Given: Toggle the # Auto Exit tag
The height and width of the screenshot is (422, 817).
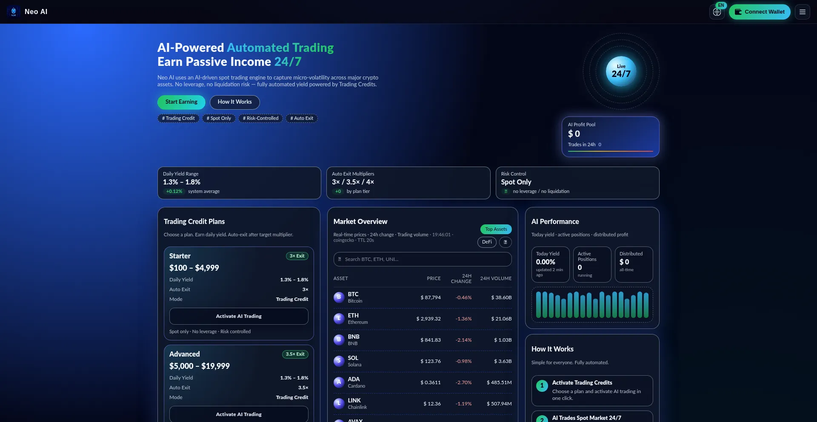Looking at the screenshot, I should click(x=301, y=118).
